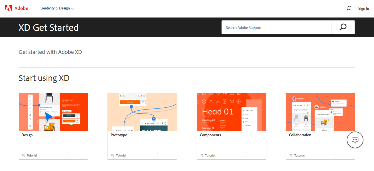The width and height of the screenshot is (374, 171).
Task: Open the header search magnifier icon
Action: pos(349,8)
